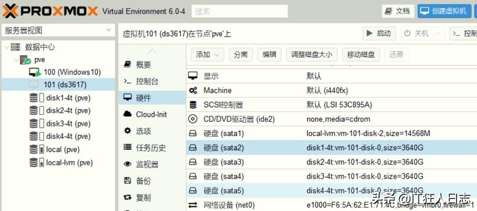
Task: Open the 文档 documentation button
Action: pyautogui.click(x=398, y=11)
